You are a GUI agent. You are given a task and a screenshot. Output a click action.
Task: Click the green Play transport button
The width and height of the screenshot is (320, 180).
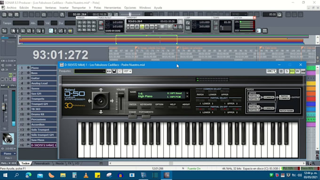[x=142, y=27]
